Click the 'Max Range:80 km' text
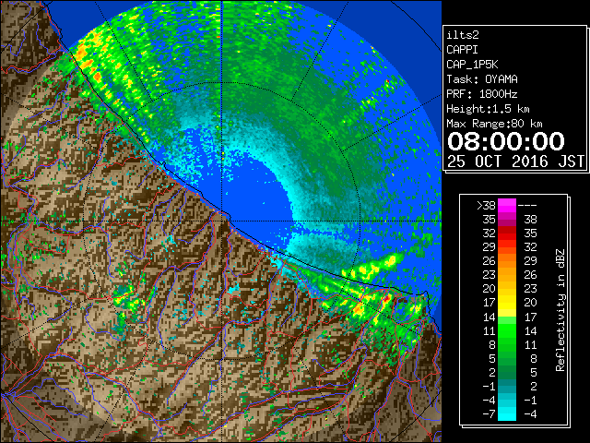The height and width of the screenshot is (443, 590). pyautogui.click(x=494, y=124)
